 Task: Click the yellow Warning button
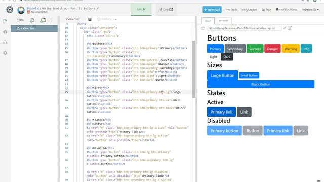point(291,49)
